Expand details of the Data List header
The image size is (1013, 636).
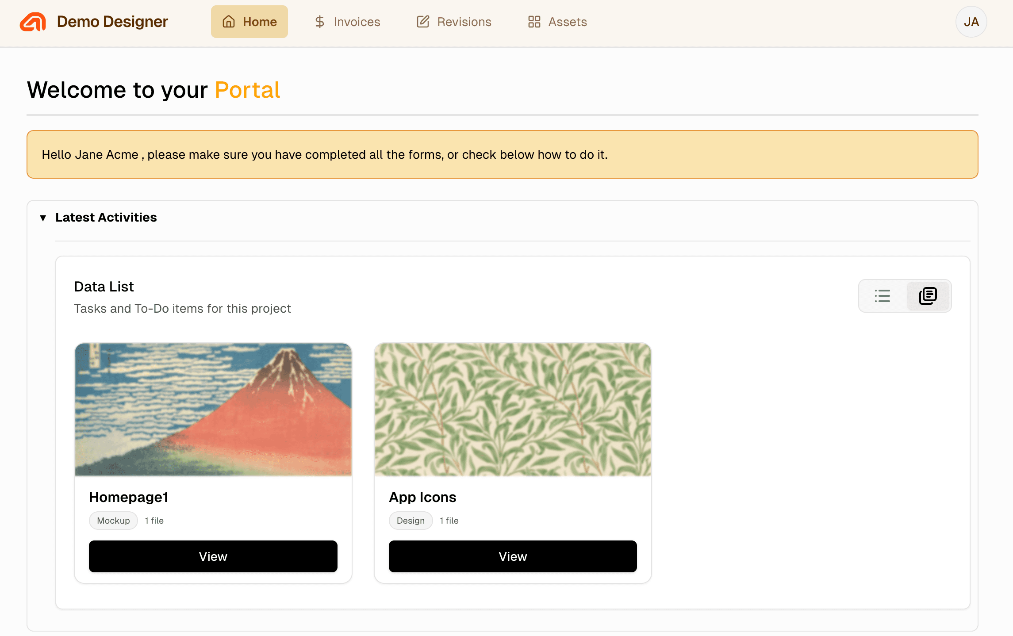[104, 287]
